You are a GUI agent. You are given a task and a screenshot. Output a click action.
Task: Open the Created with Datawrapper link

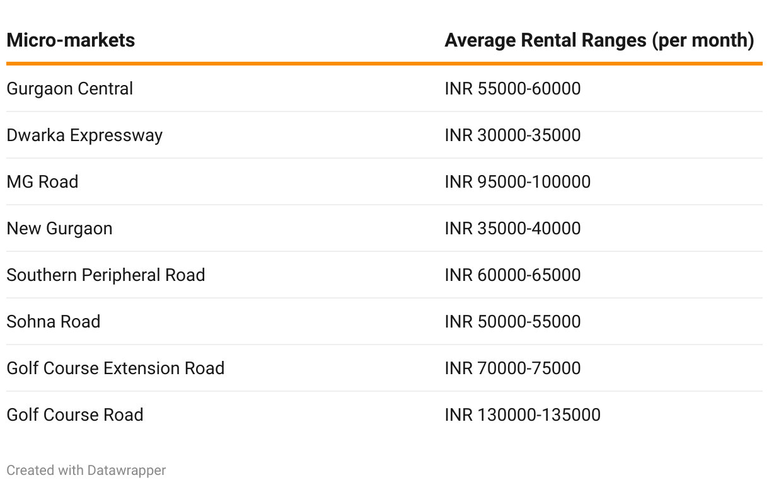click(x=86, y=471)
